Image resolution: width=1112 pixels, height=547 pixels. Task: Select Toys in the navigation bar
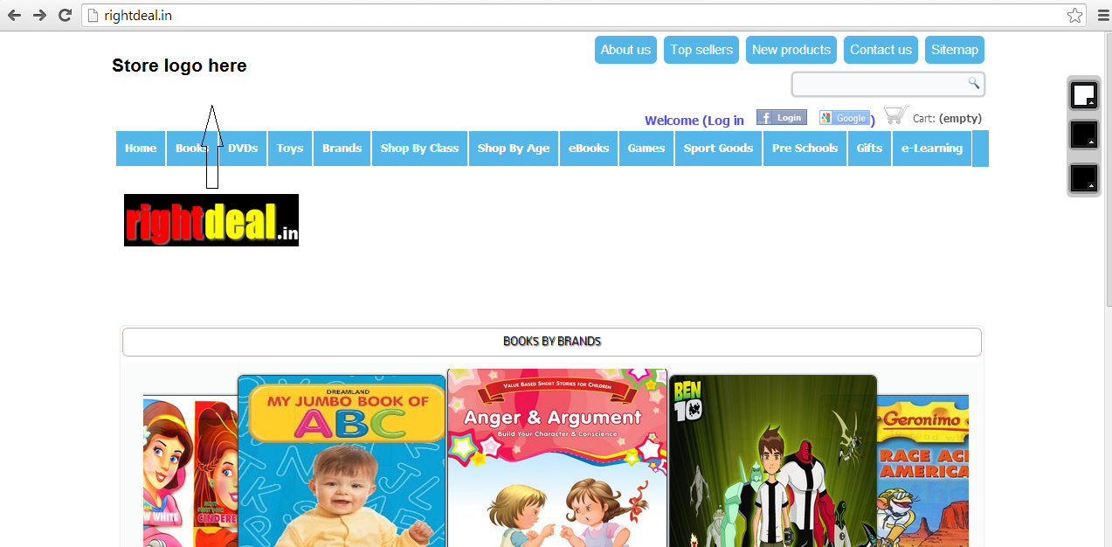click(x=290, y=149)
